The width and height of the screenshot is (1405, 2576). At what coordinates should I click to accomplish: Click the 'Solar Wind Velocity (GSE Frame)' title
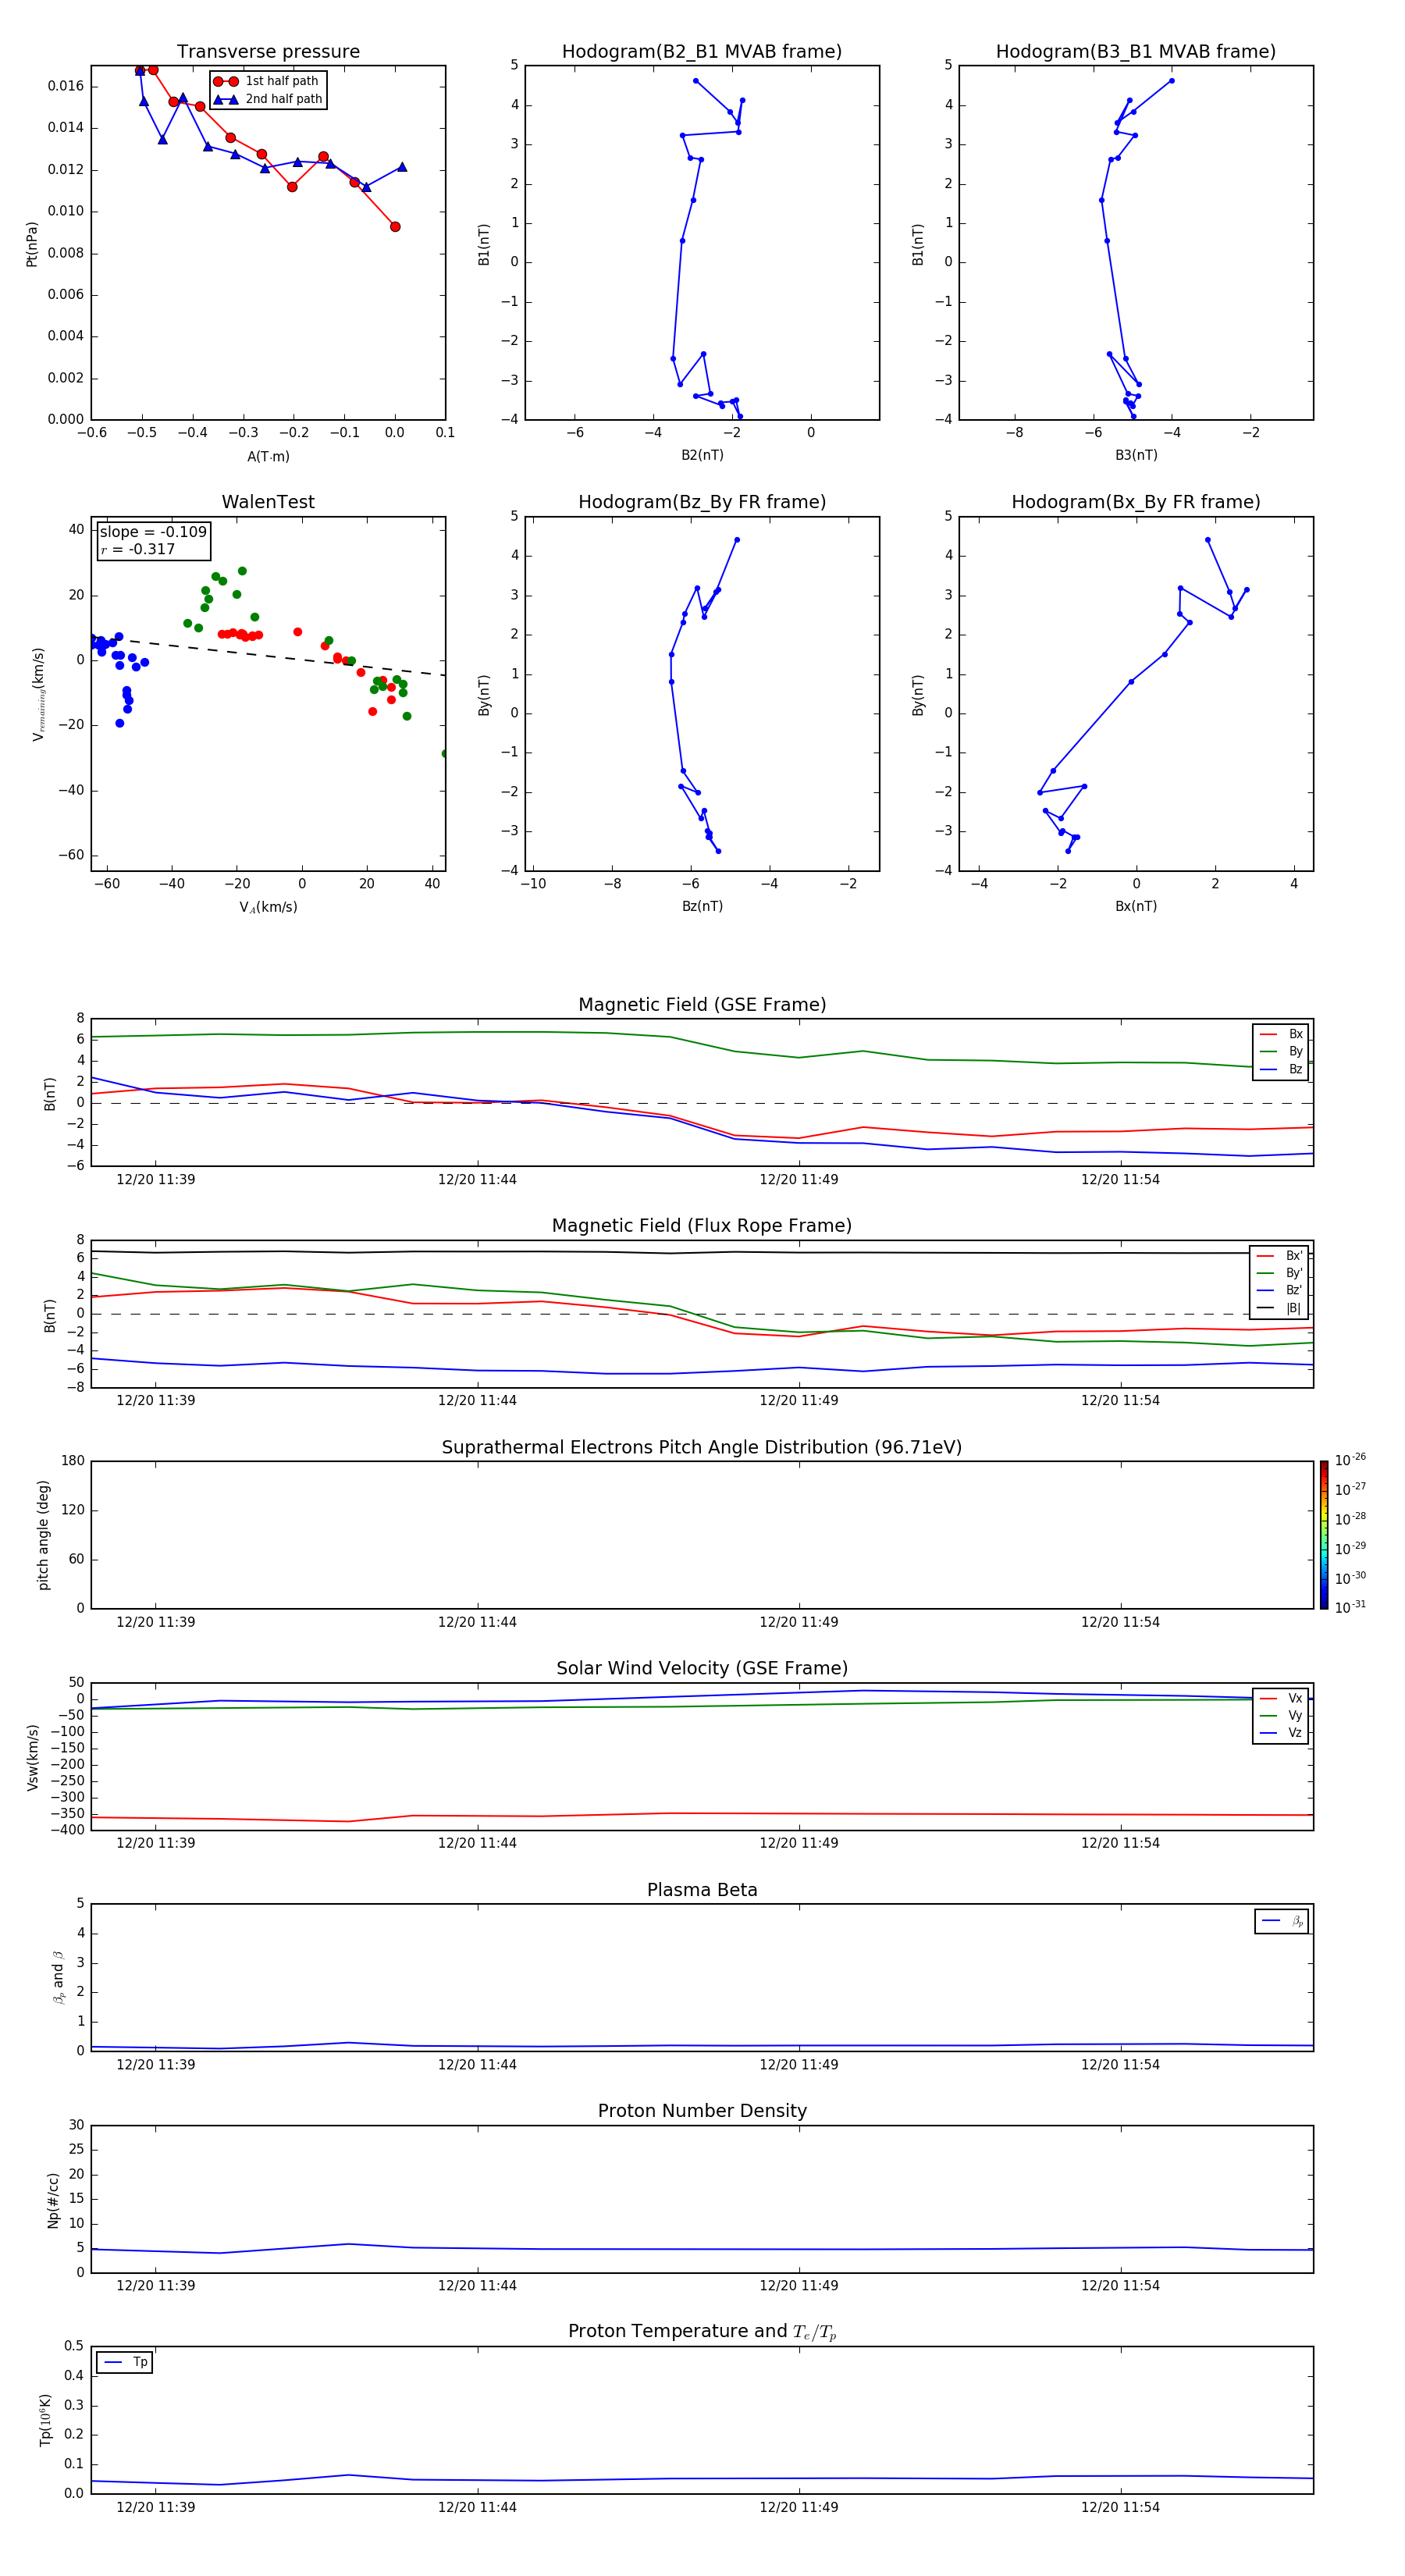click(x=702, y=1668)
